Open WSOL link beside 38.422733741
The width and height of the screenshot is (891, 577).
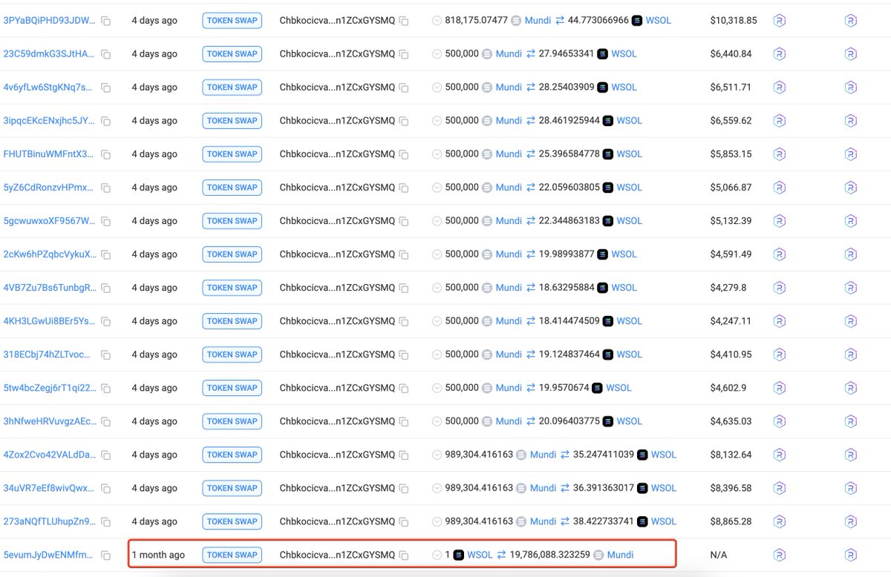(x=664, y=521)
